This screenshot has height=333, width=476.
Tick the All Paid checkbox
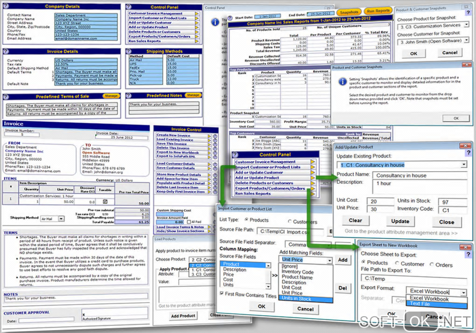pos(189,222)
